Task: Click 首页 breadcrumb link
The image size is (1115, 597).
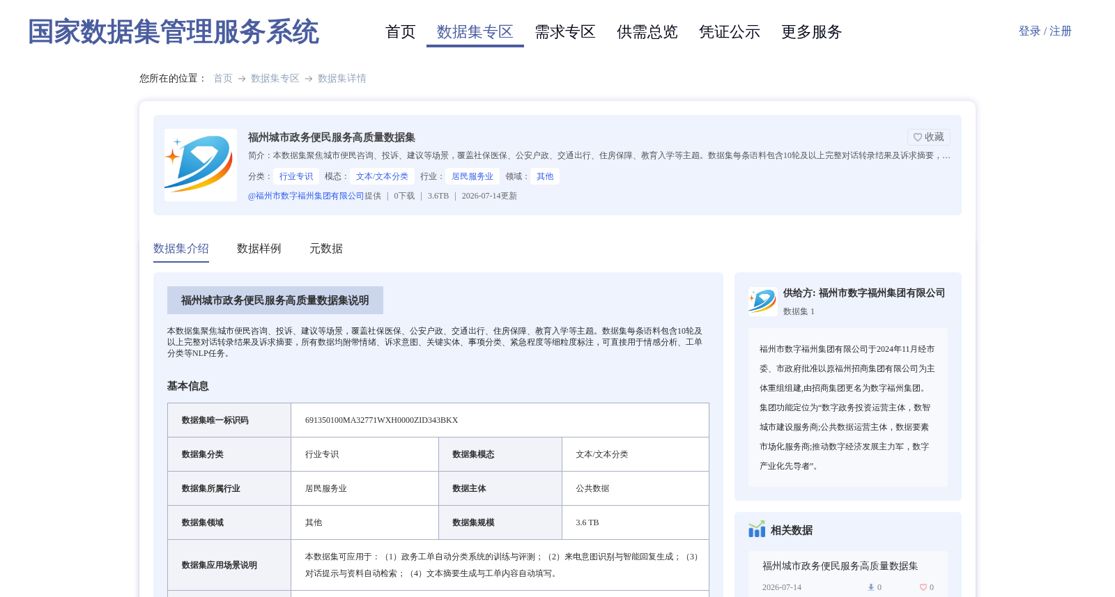Action: pos(223,79)
